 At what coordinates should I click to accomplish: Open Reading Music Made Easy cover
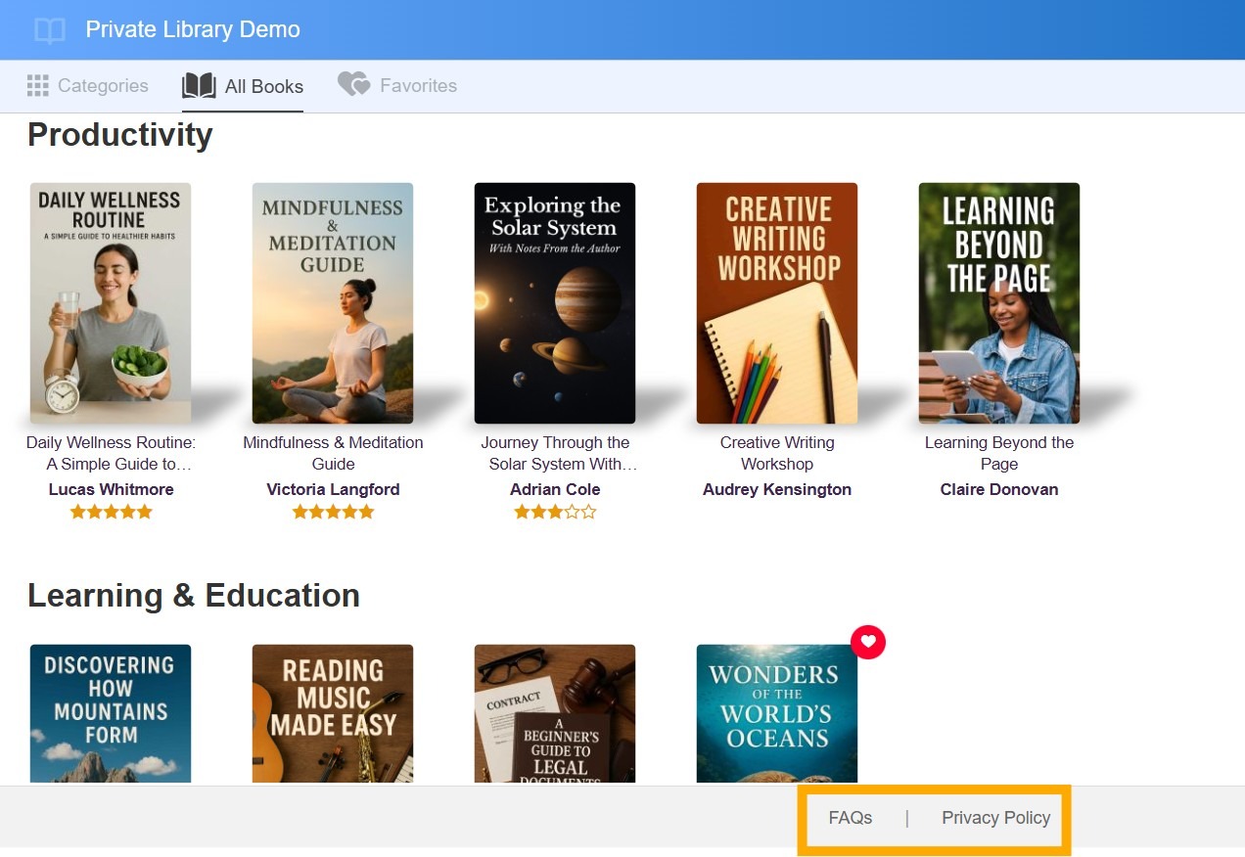click(x=333, y=714)
